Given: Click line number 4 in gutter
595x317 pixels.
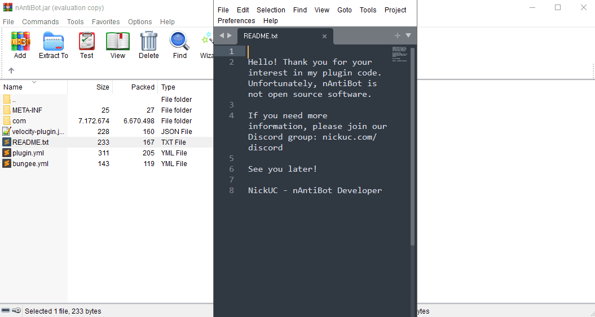Looking at the screenshot, I should 231,115.
